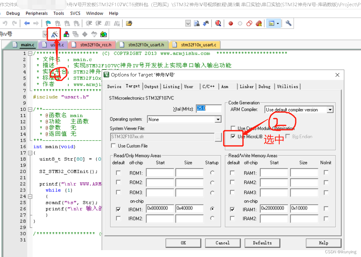The image size is (361, 257).
Task: Click OK button in Options dialog
Action: pyautogui.click(x=183, y=243)
